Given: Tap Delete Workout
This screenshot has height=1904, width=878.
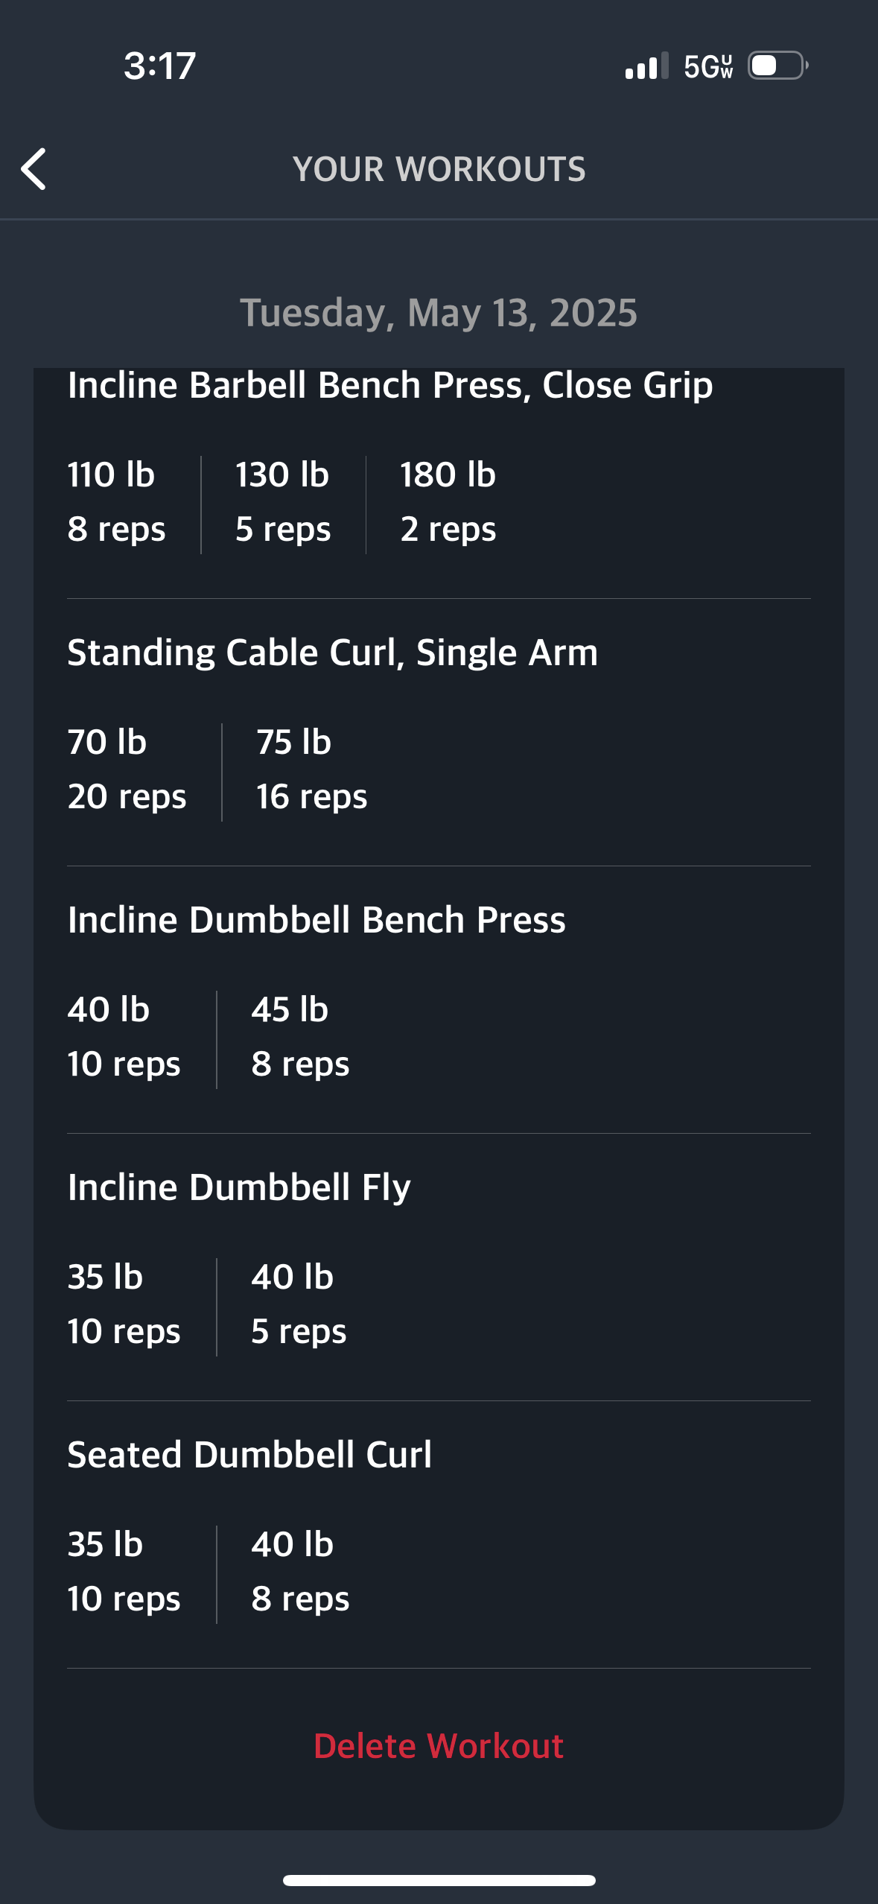Looking at the screenshot, I should point(439,1746).
